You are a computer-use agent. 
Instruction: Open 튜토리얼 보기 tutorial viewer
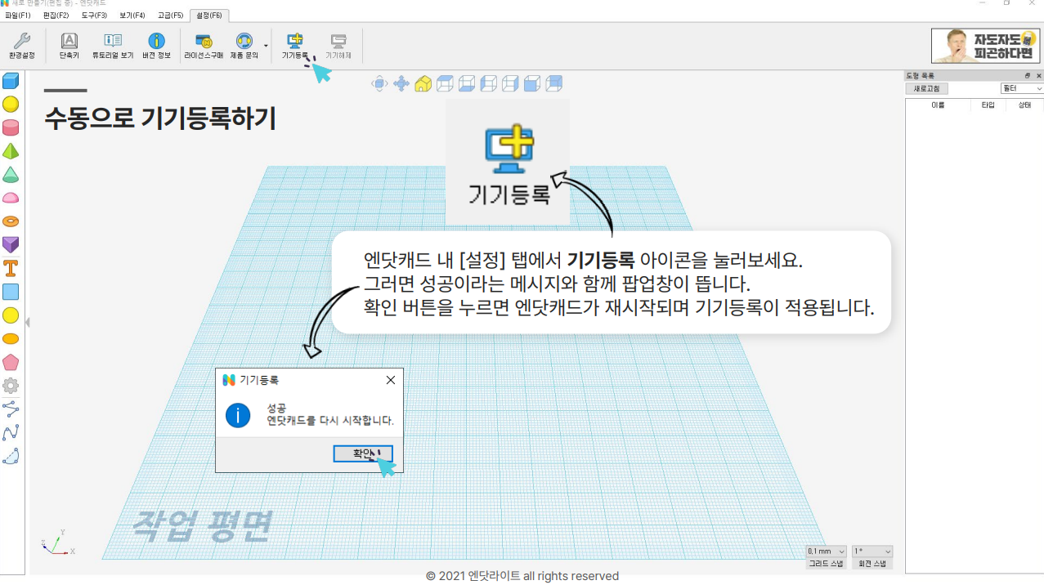tap(113, 47)
